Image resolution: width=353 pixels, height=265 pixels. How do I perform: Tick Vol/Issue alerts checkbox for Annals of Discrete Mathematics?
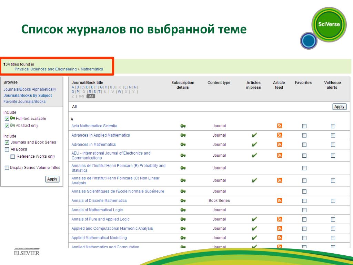coord(333,201)
